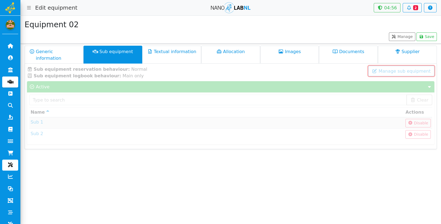This screenshot has height=224, width=441.
Task: Open the shopping cart sidebar icon
Action: [10, 153]
